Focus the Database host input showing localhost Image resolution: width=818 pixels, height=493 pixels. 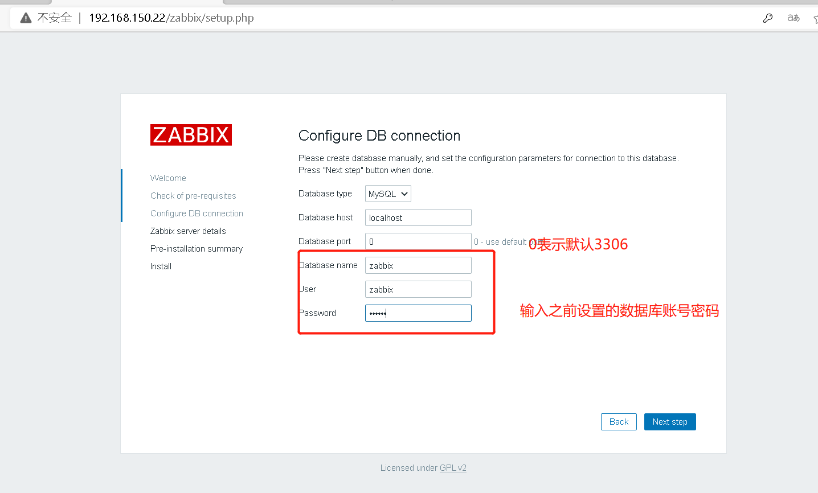tap(418, 217)
